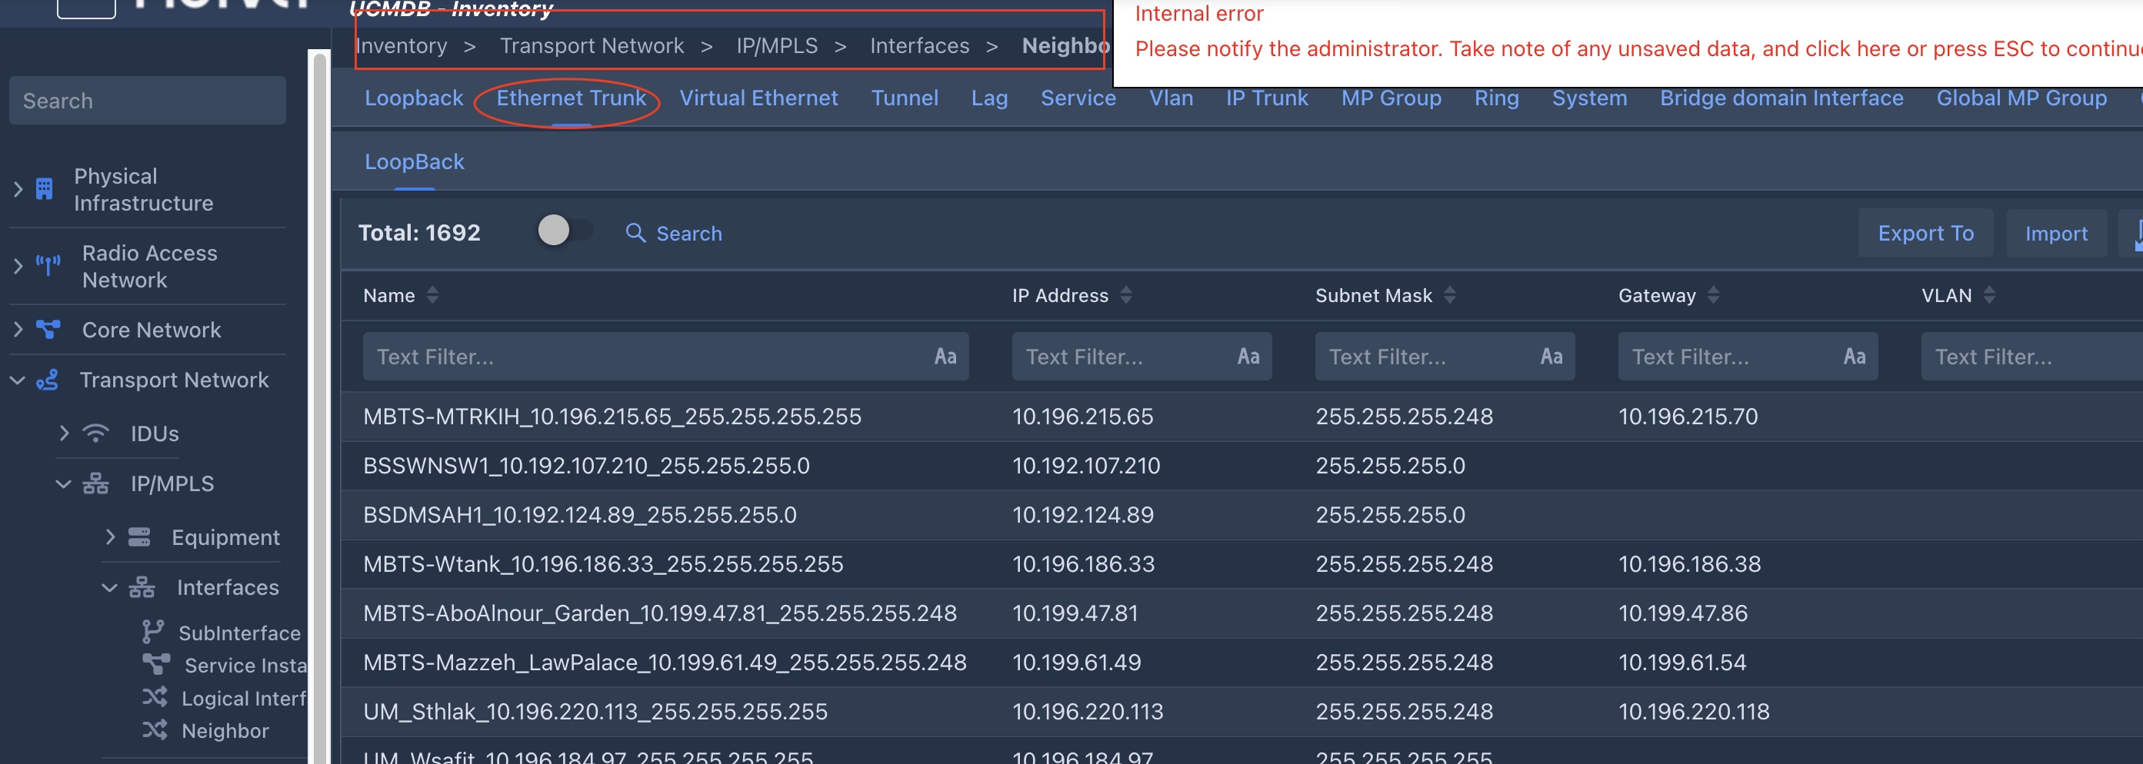The height and width of the screenshot is (764, 2143).
Task: Click the magnifier Search icon above table
Action: pos(635,233)
